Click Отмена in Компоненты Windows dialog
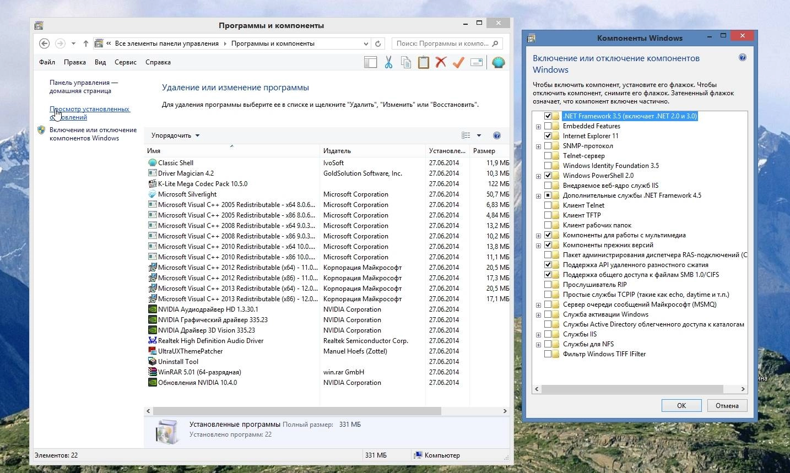 coord(727,406)
